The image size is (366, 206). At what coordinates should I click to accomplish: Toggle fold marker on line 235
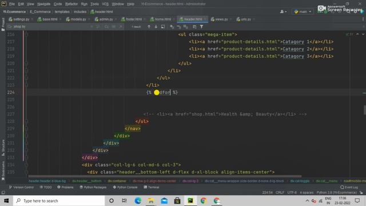tap(27, 172)
